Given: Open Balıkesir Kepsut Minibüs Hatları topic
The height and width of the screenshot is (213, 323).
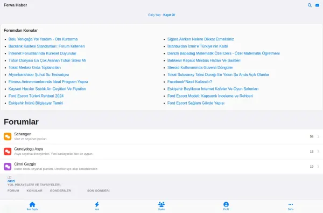Looking at the screenshot, I should pos(203,60).
